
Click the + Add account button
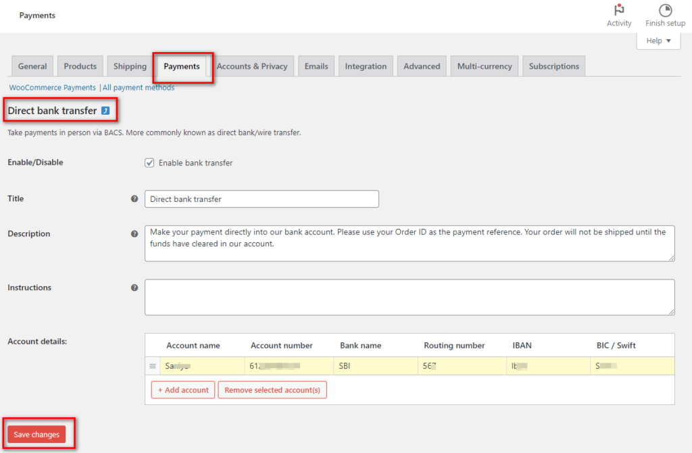183,390
